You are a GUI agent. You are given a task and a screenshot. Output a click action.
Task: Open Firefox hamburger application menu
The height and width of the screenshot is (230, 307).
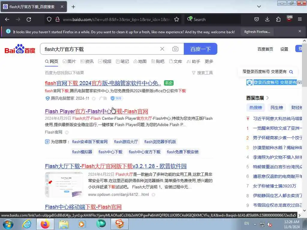[300, 19]
